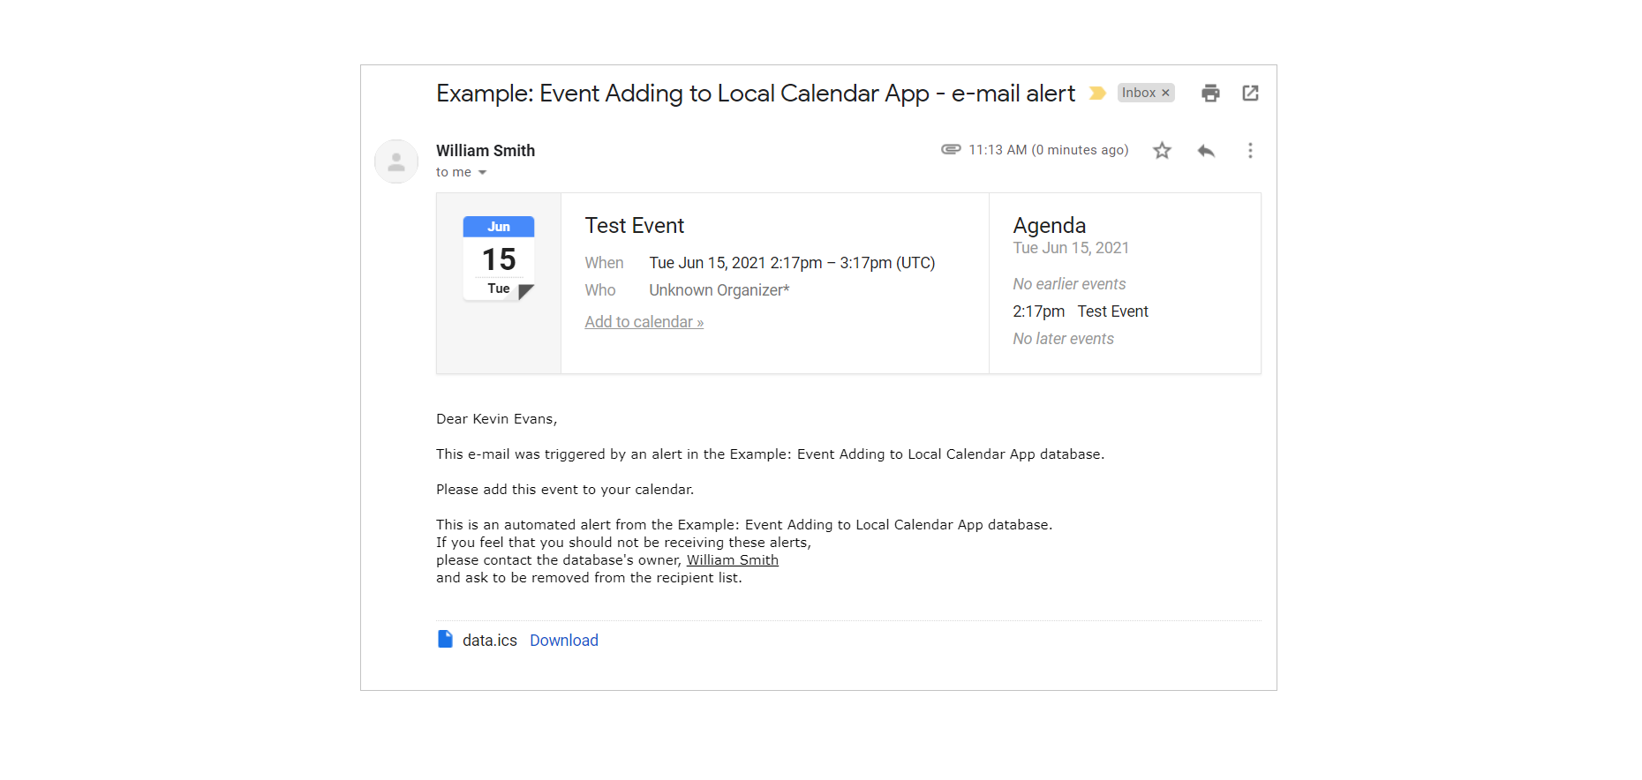
Task: Click the 'No later events' text
Action: pyautogui.click(x=1063, y=339)
